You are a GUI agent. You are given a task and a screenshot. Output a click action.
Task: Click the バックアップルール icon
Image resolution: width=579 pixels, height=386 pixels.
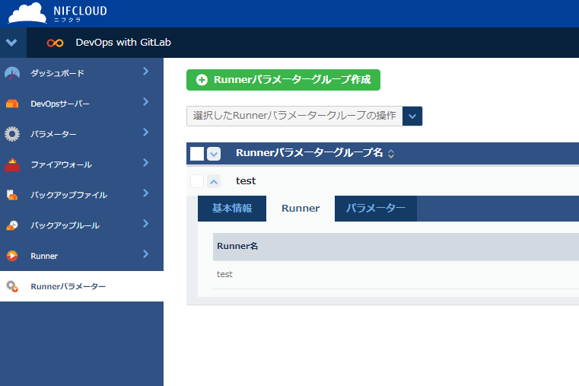(12, 225)
